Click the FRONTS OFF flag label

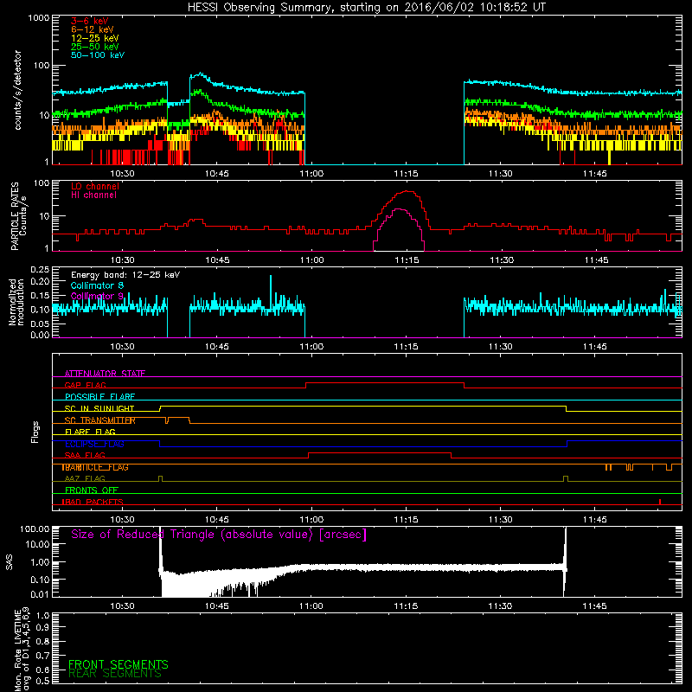coord(92,490)
